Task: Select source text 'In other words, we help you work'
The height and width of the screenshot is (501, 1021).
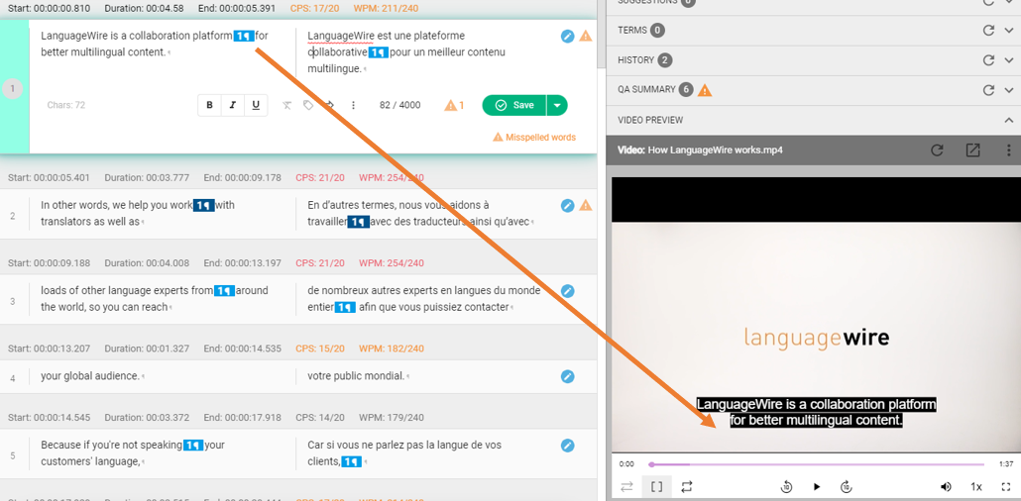Action: (x=117, y=206)
